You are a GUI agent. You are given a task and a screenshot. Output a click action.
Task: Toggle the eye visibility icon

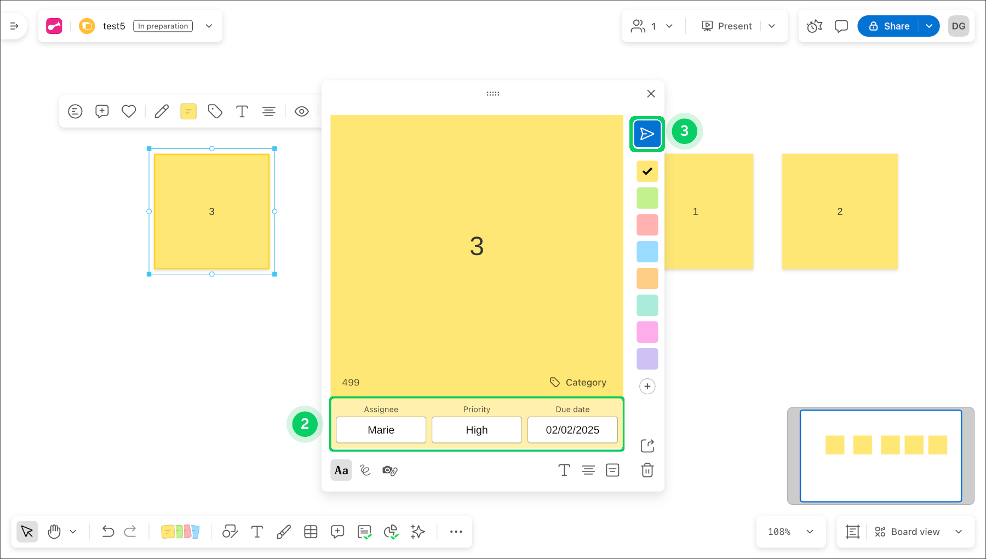click(x=301, y=112)
